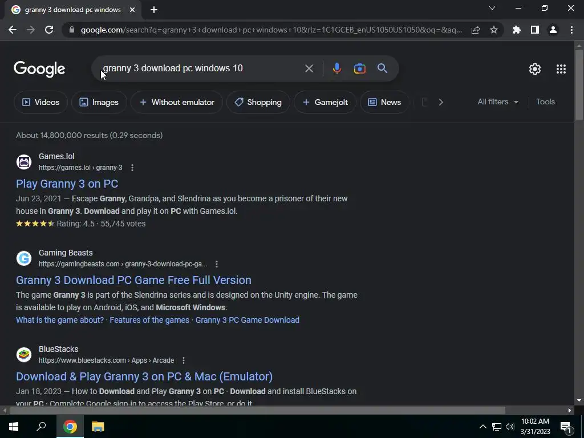Open the notification center icon
Image resolution: width=584 pixels, height=438 pixels.
pyautogui.click(x=566, y=427)
